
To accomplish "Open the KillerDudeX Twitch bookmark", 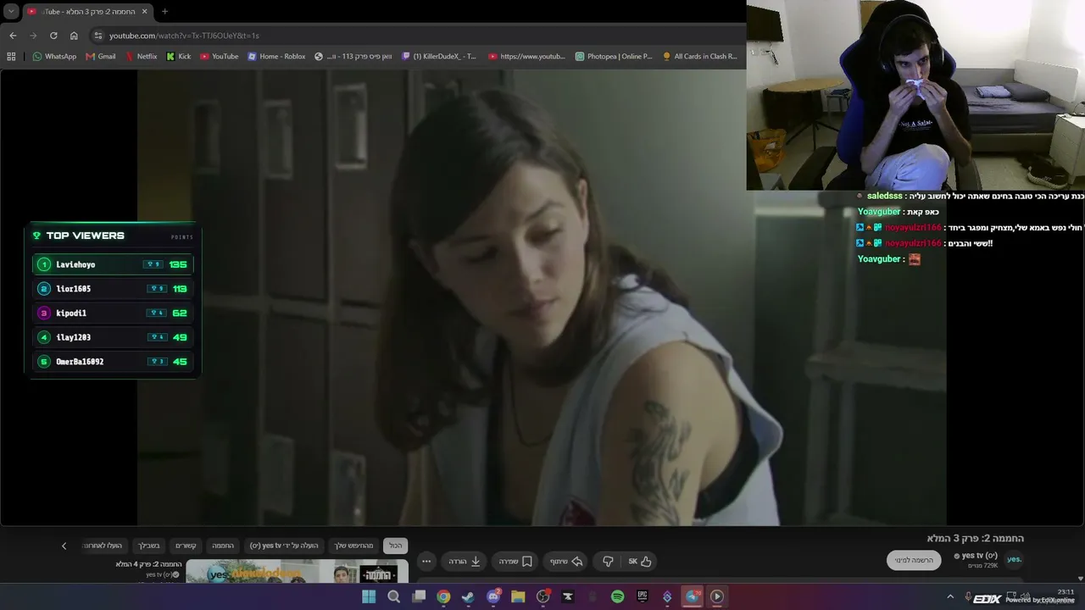I will [439, 57].
